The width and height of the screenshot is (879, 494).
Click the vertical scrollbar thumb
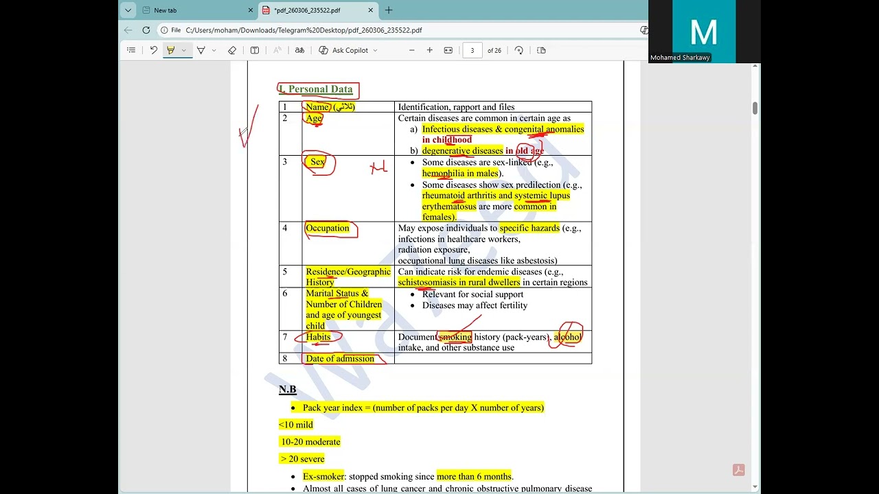755,108
